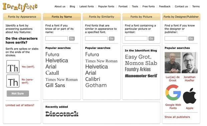Click Go next to Fonts by Name field

click(72, 39)
